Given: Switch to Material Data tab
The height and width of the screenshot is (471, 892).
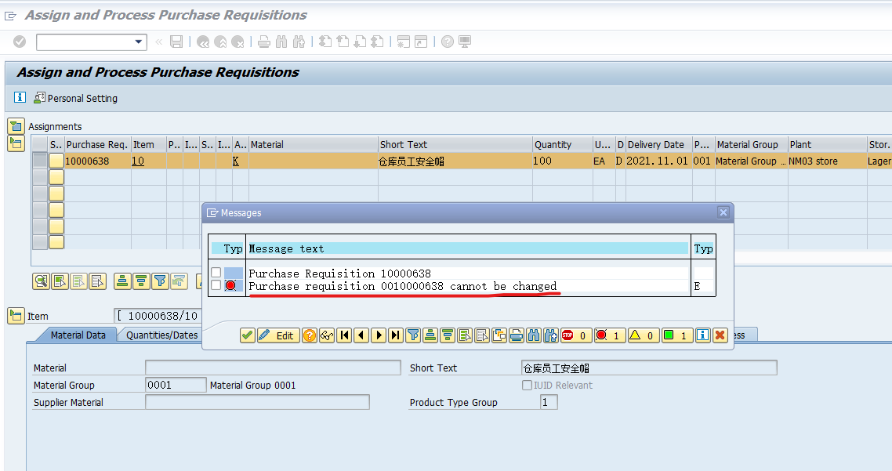Looking at the screenshot, I should point(78,335).
